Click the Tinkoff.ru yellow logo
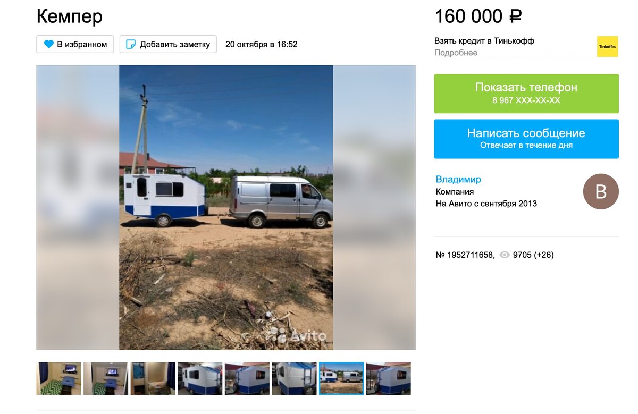This screenshot has height=414, width=638. 608,47
